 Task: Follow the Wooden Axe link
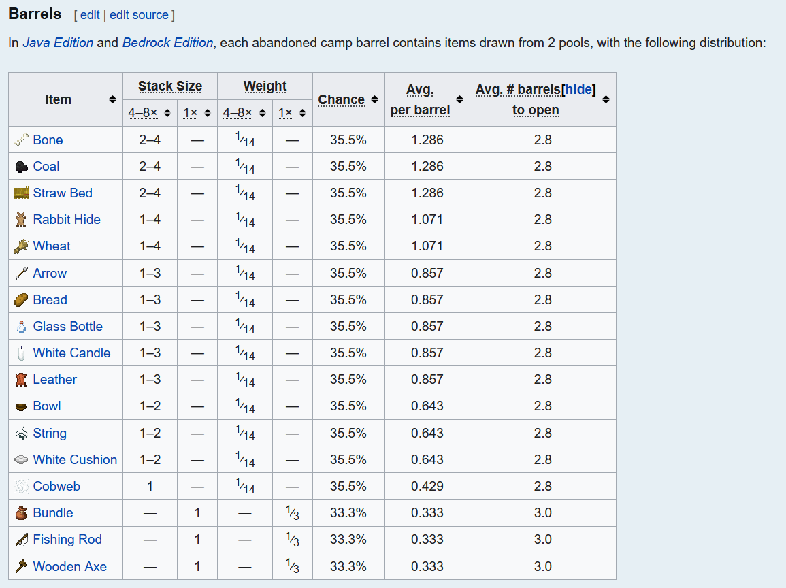(x=69, y=566)
